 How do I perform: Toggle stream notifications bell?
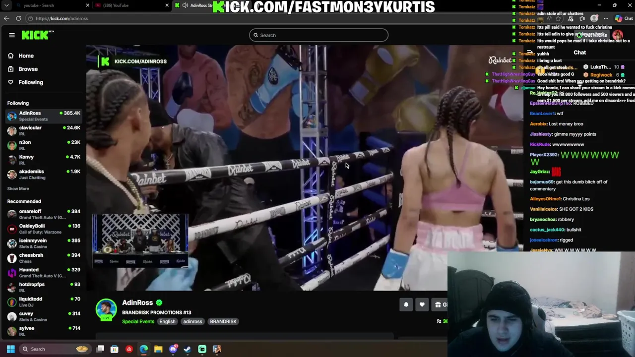pos(406,305)
